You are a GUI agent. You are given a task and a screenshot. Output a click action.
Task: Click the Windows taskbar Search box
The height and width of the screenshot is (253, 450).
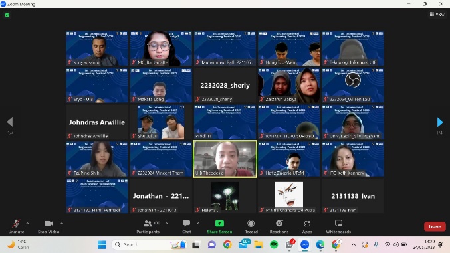pos(150,244)
